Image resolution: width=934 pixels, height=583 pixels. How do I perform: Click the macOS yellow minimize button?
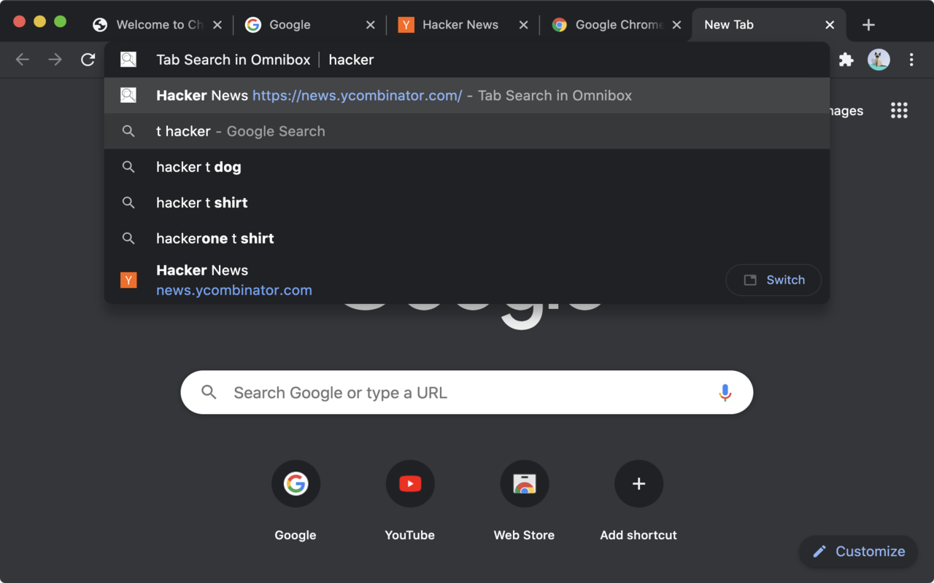point(40,22)
